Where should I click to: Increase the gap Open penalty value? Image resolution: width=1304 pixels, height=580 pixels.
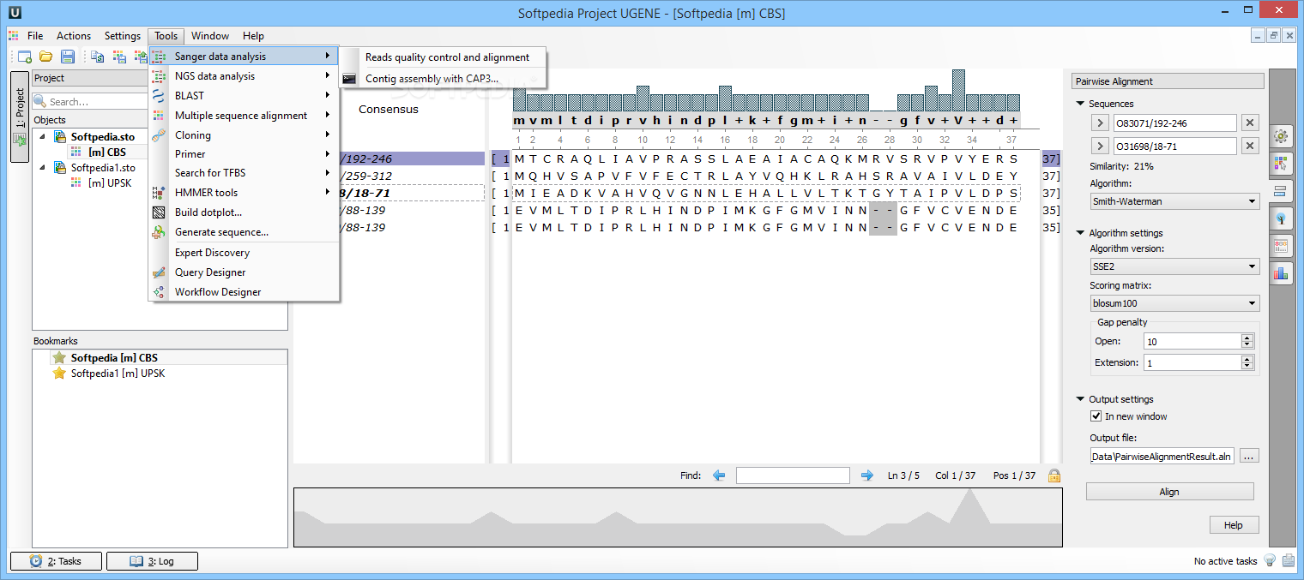pyautogui.click(x=1247, y=338)
